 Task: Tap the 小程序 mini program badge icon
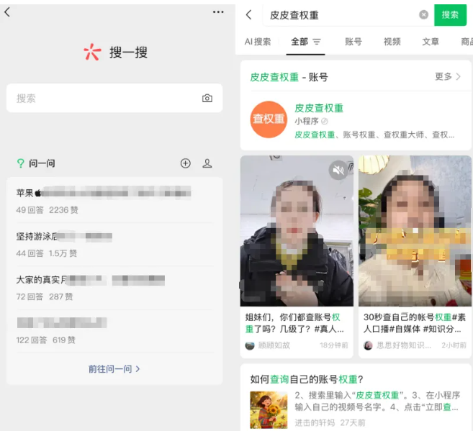[x=325, y=121]
